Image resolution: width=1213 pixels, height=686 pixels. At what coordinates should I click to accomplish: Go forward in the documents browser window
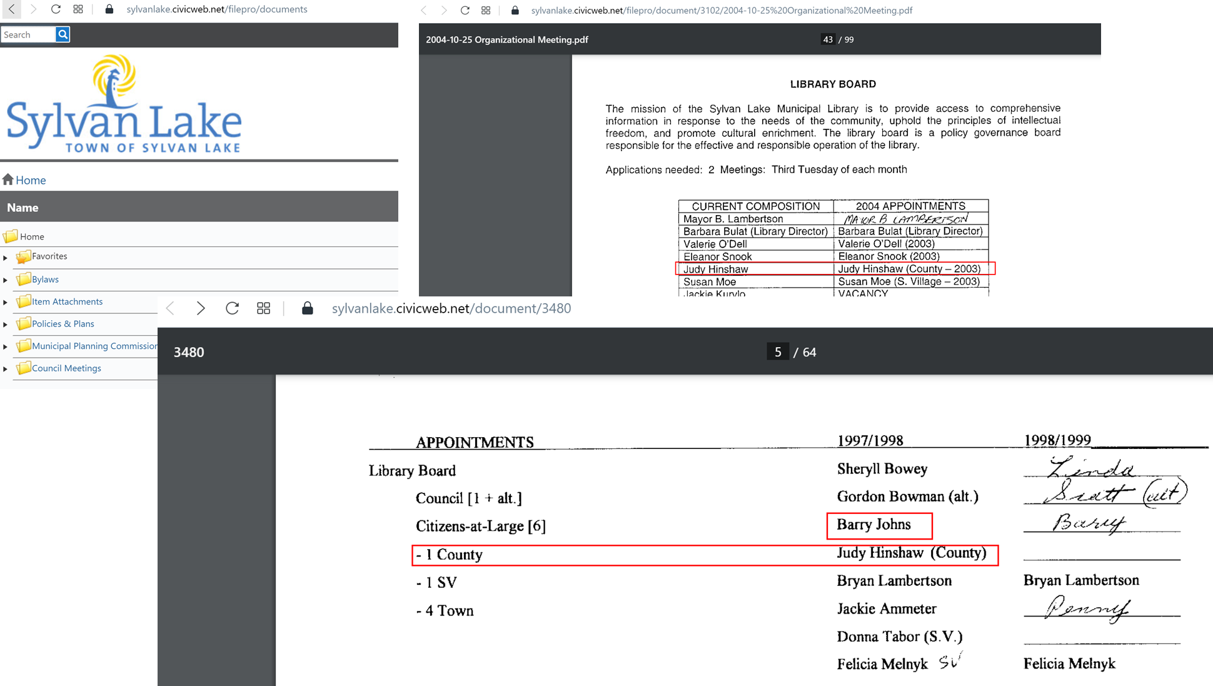[33, 9]
